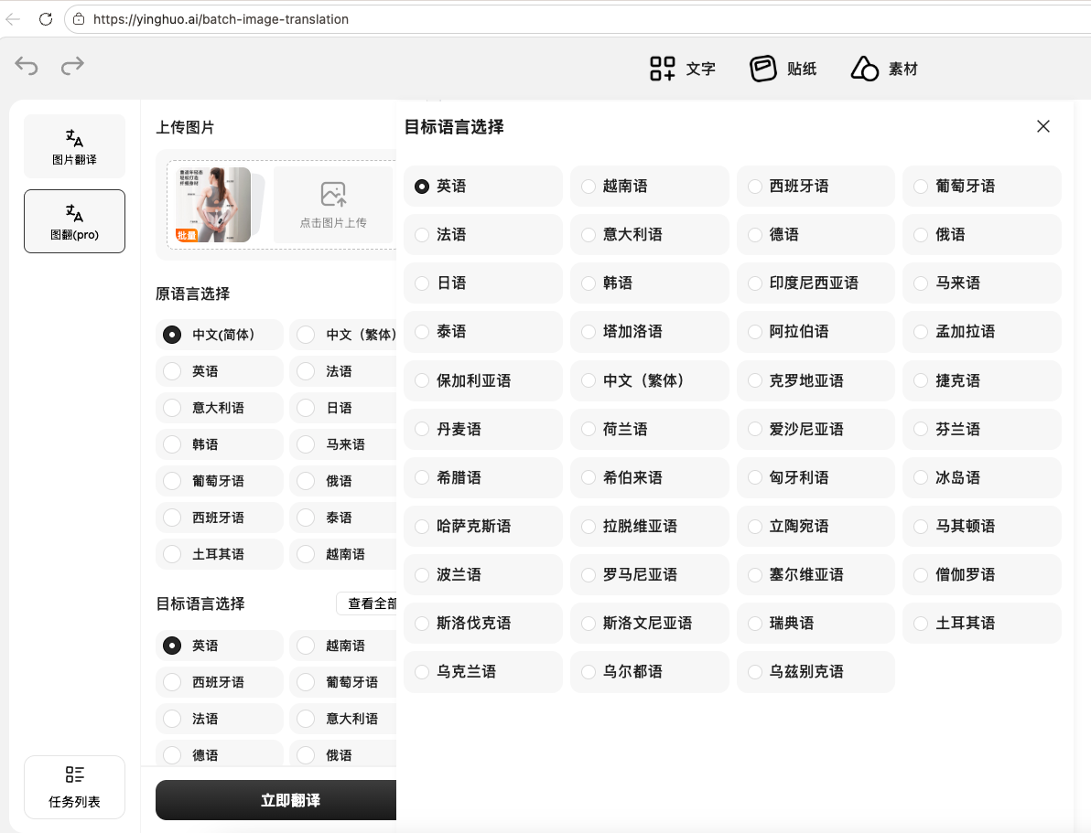Click the 点击图片上传 upload area
This screenshot has width=1091, height=833.
pyautogui.click(x=334, y=205)
